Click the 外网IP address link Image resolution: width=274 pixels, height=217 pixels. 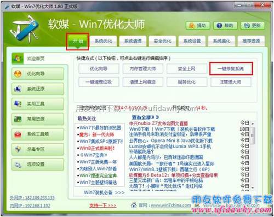tap(32, 198)
